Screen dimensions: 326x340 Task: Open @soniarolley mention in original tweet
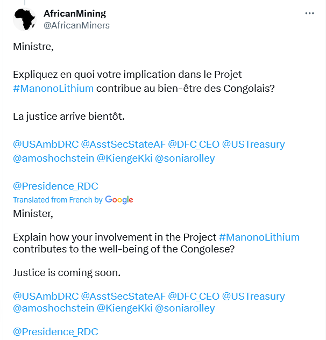(185, 158)
